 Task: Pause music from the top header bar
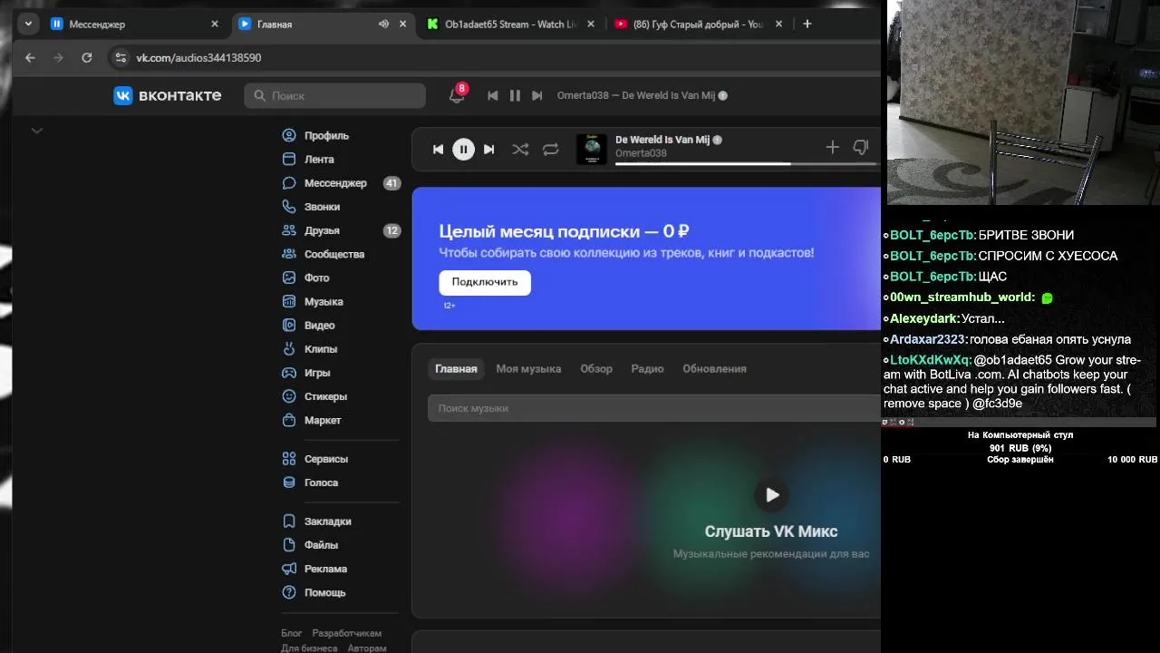[515, 95]
